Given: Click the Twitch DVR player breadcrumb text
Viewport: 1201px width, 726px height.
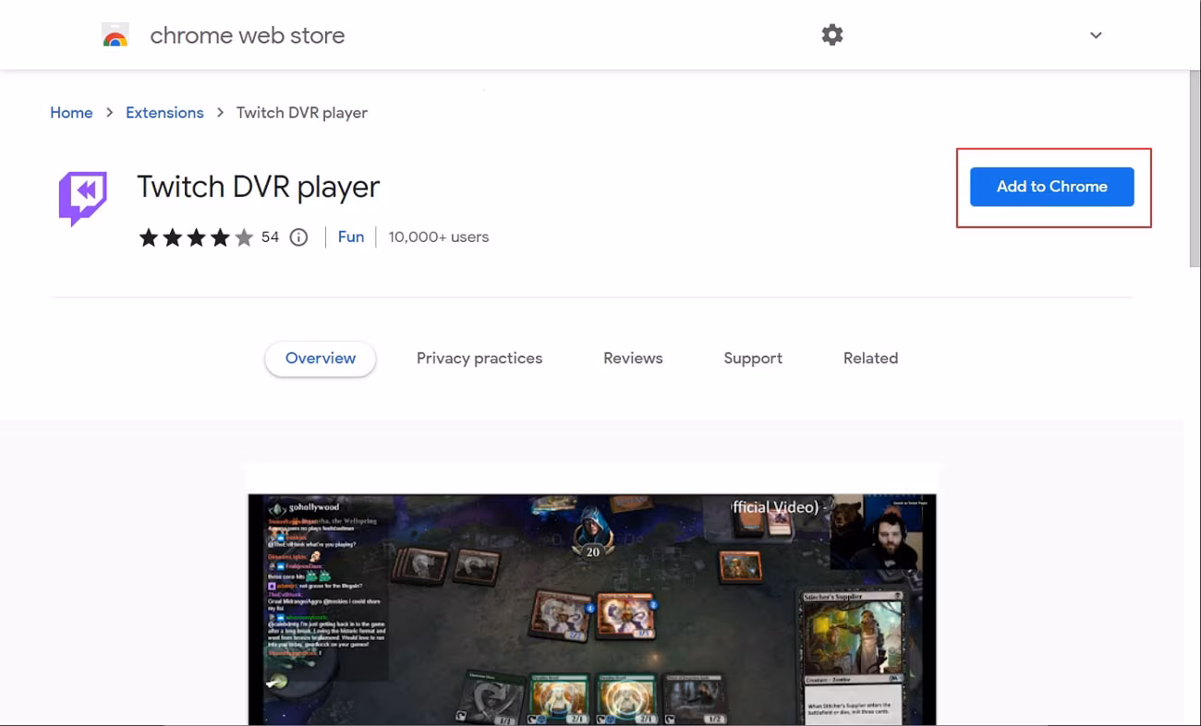Looking at the screenshot, I should coord(302,113).
